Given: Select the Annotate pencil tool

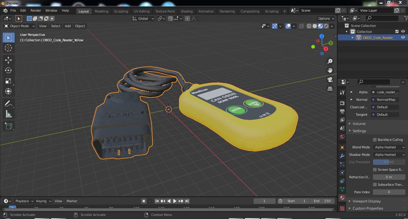Looking at the screenshot, I should coord(8,104).
